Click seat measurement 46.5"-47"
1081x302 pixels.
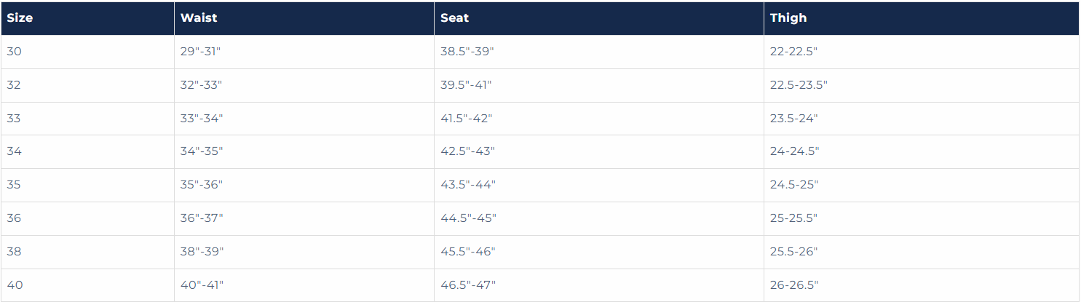(x=468, y=285)
